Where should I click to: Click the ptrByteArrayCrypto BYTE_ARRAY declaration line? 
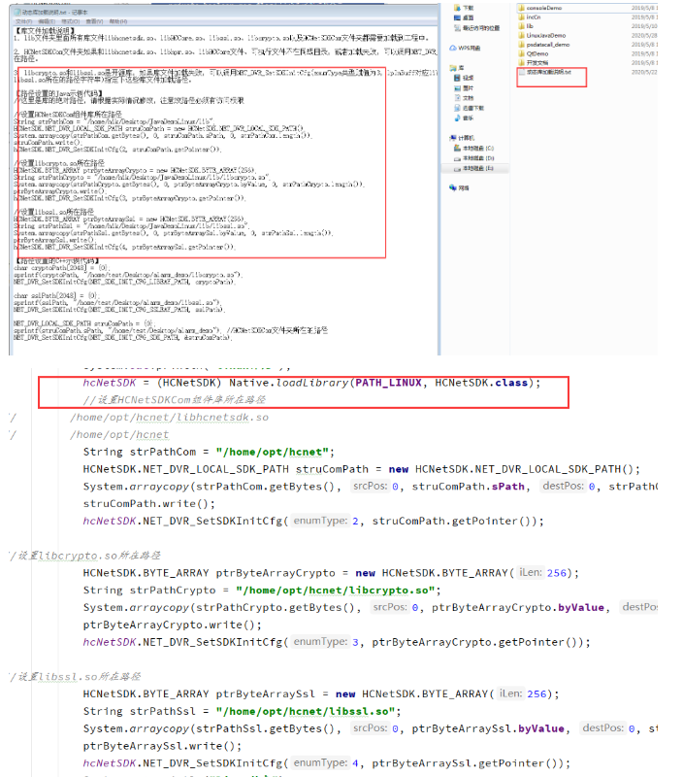(x=331, y=573)
